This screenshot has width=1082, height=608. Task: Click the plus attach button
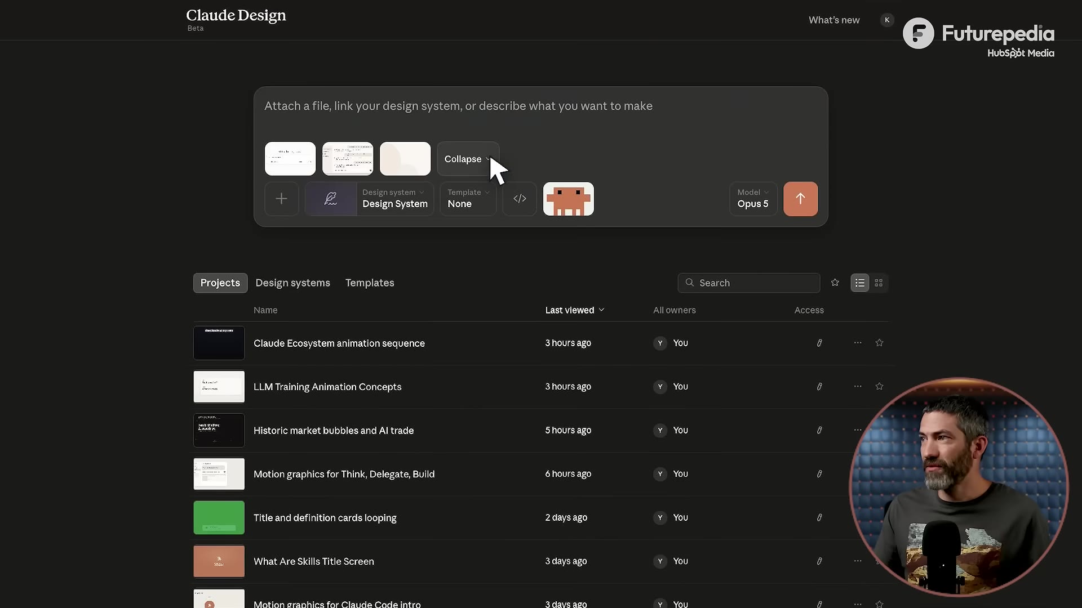click(x=281, y=199)
